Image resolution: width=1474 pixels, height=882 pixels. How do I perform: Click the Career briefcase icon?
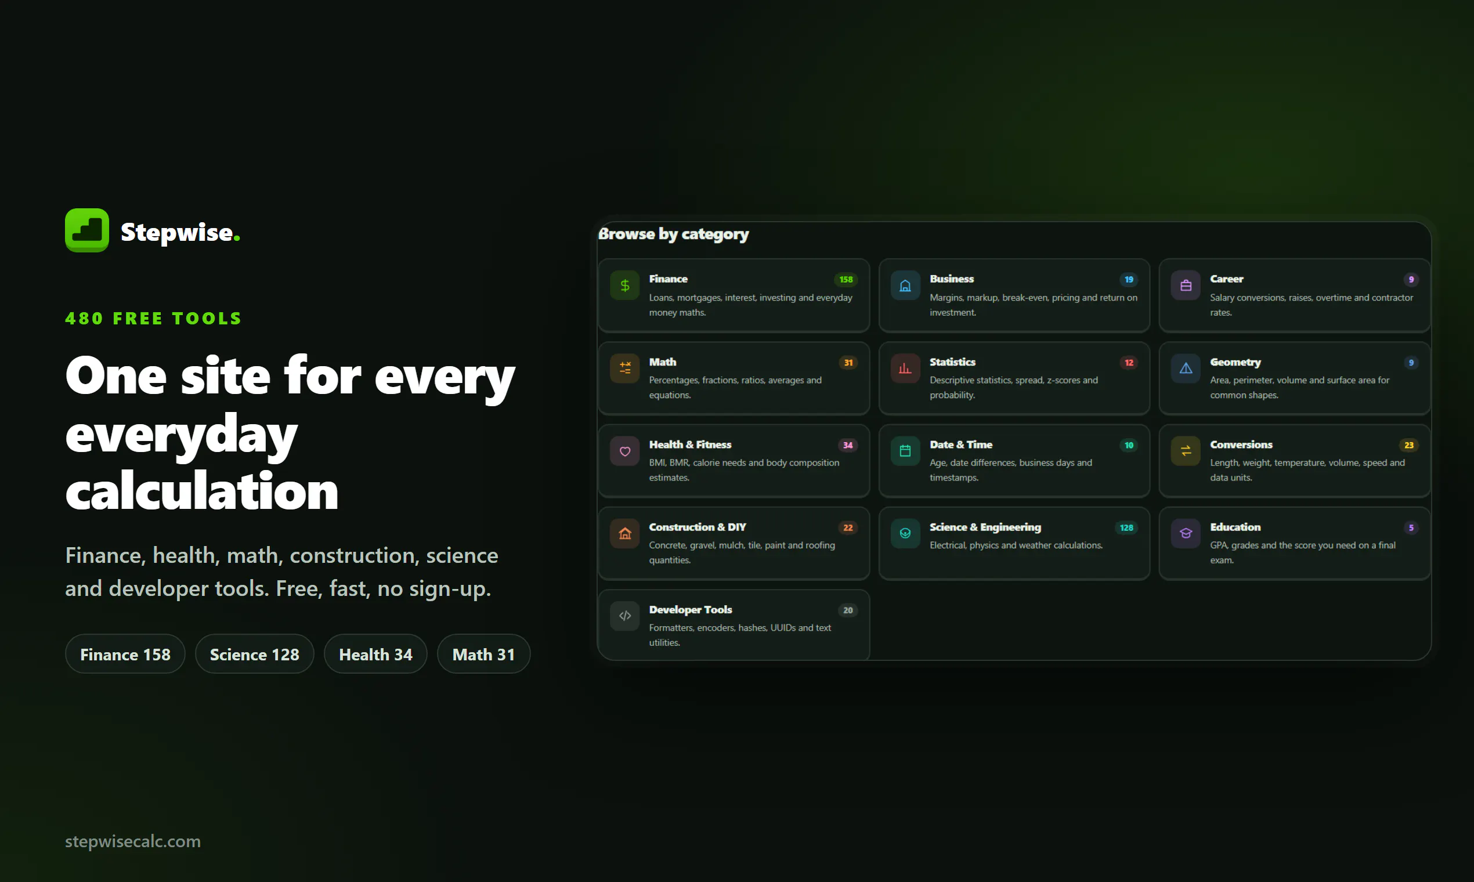pos(1186,286)
